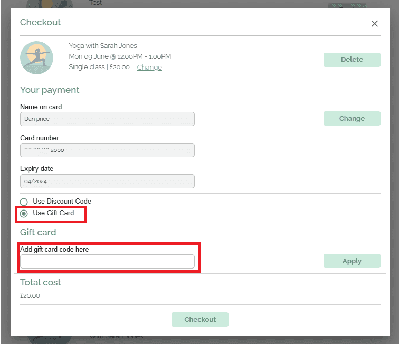The width and height of the screenshot is (399, 344).
Task: Click the '£20.00' total cost value
Action: [x=30, y=295]
